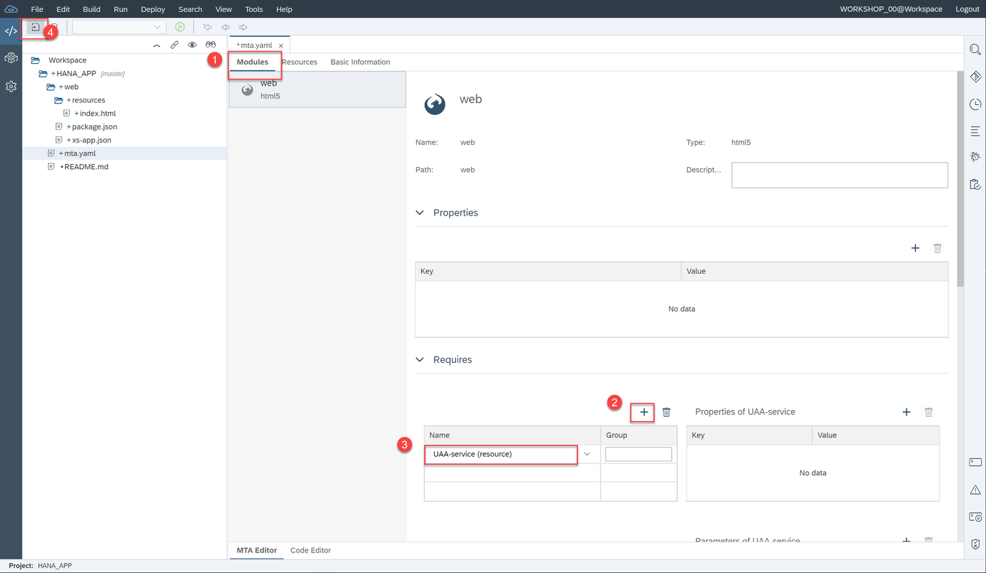Click the navigate back arrow in toolbar
Screen dimensions: 986x573
pyautogui.click(x=225, y=27)
